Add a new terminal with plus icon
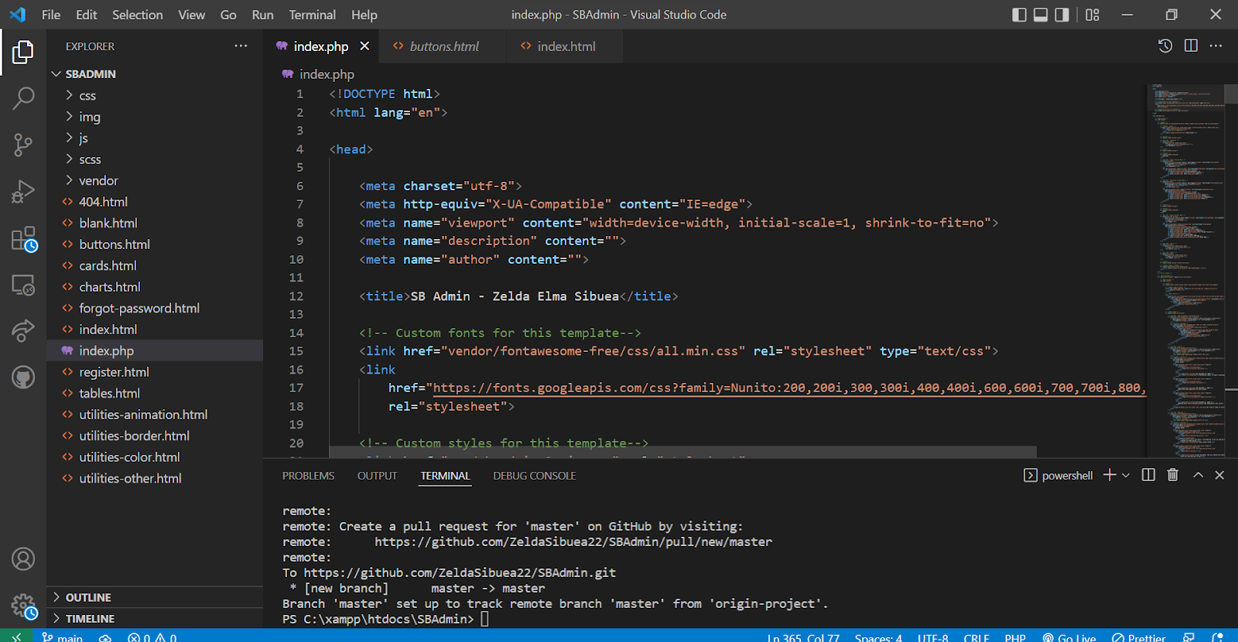This screenshot has height=642, width=1238. click(x=1110, y=475)
